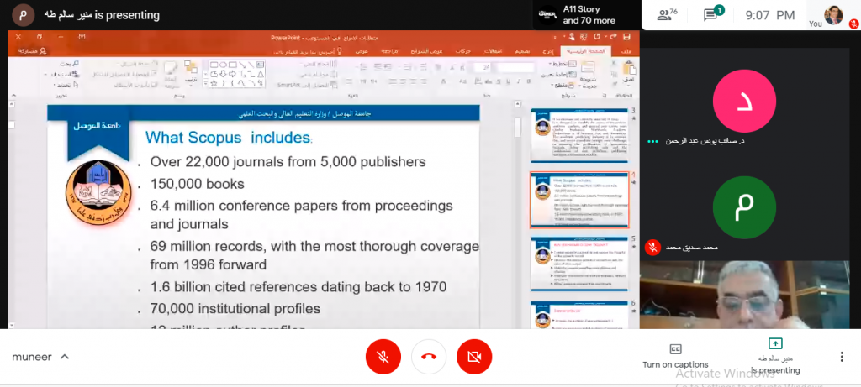The height and width of the screenshot is (387, 861).
Task: Click the slide thumbnail panel's vertical scrollbar
Action: click(x=518, y=210)
